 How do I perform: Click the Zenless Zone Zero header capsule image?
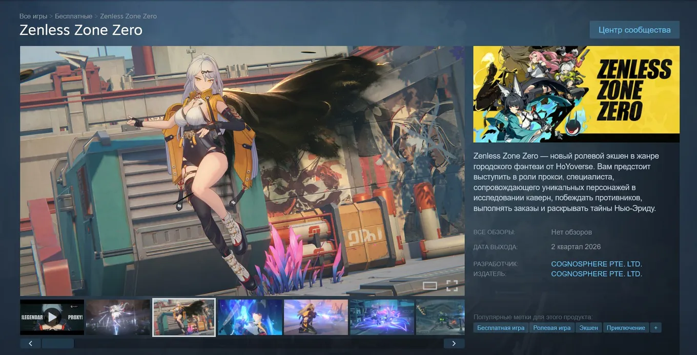576,94
